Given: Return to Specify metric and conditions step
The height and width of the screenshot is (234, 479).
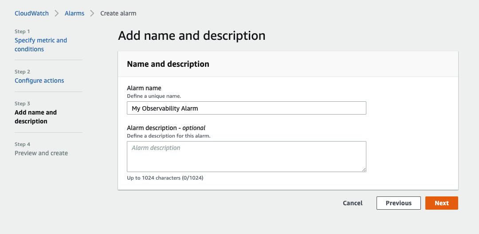Looking at the screenshot, I should coord(41,45).
